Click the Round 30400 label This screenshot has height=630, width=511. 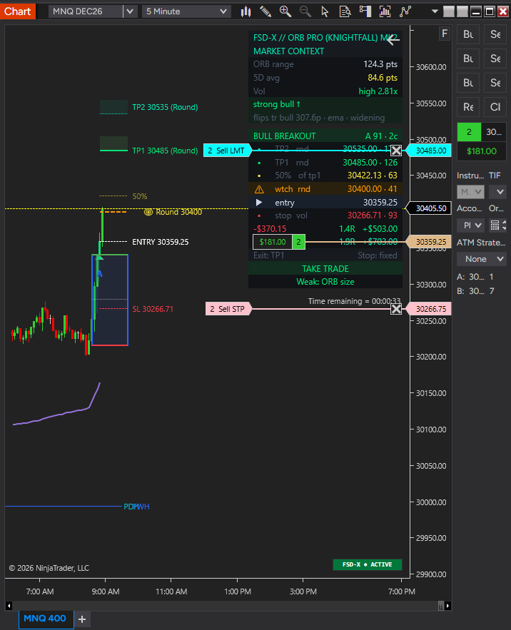point(179,212)
